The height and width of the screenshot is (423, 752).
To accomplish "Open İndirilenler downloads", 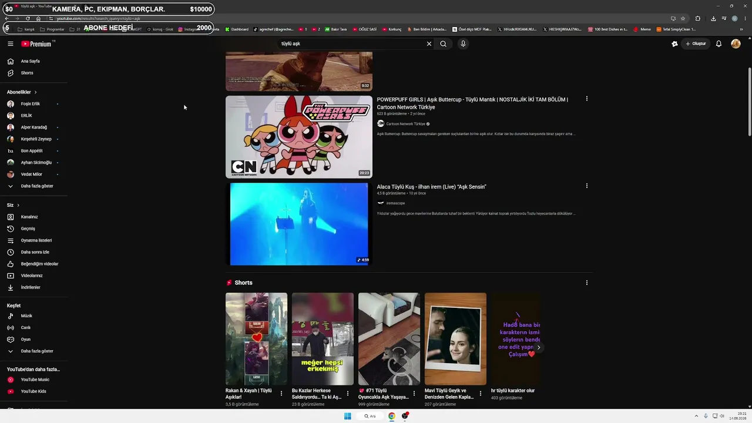I will (31, 287).
